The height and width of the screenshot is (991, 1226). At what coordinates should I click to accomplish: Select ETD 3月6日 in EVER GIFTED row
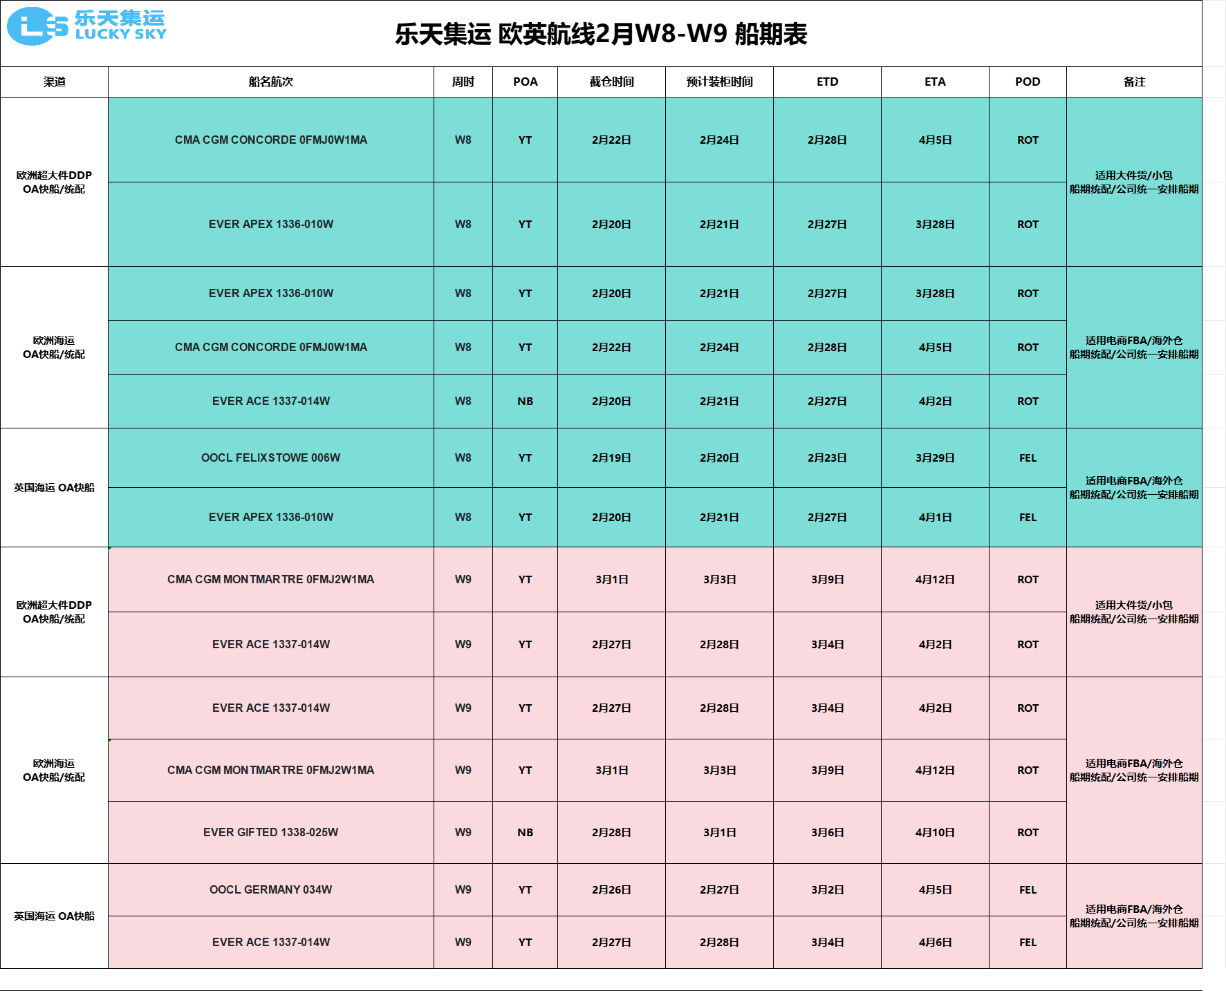tap(828, 833)
